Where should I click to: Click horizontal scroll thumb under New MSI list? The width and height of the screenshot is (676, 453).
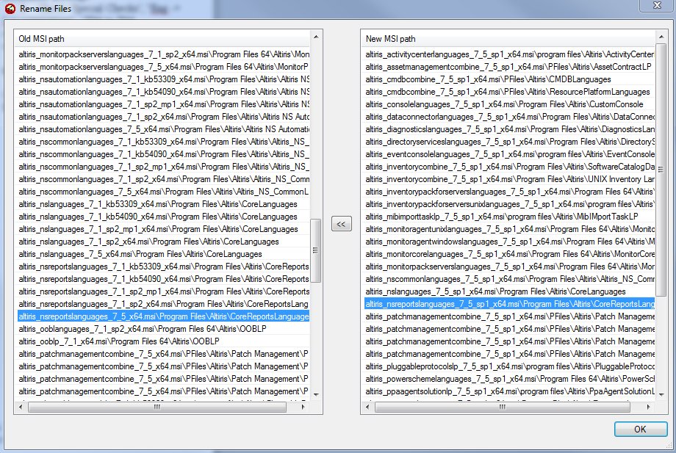point(503,407)
